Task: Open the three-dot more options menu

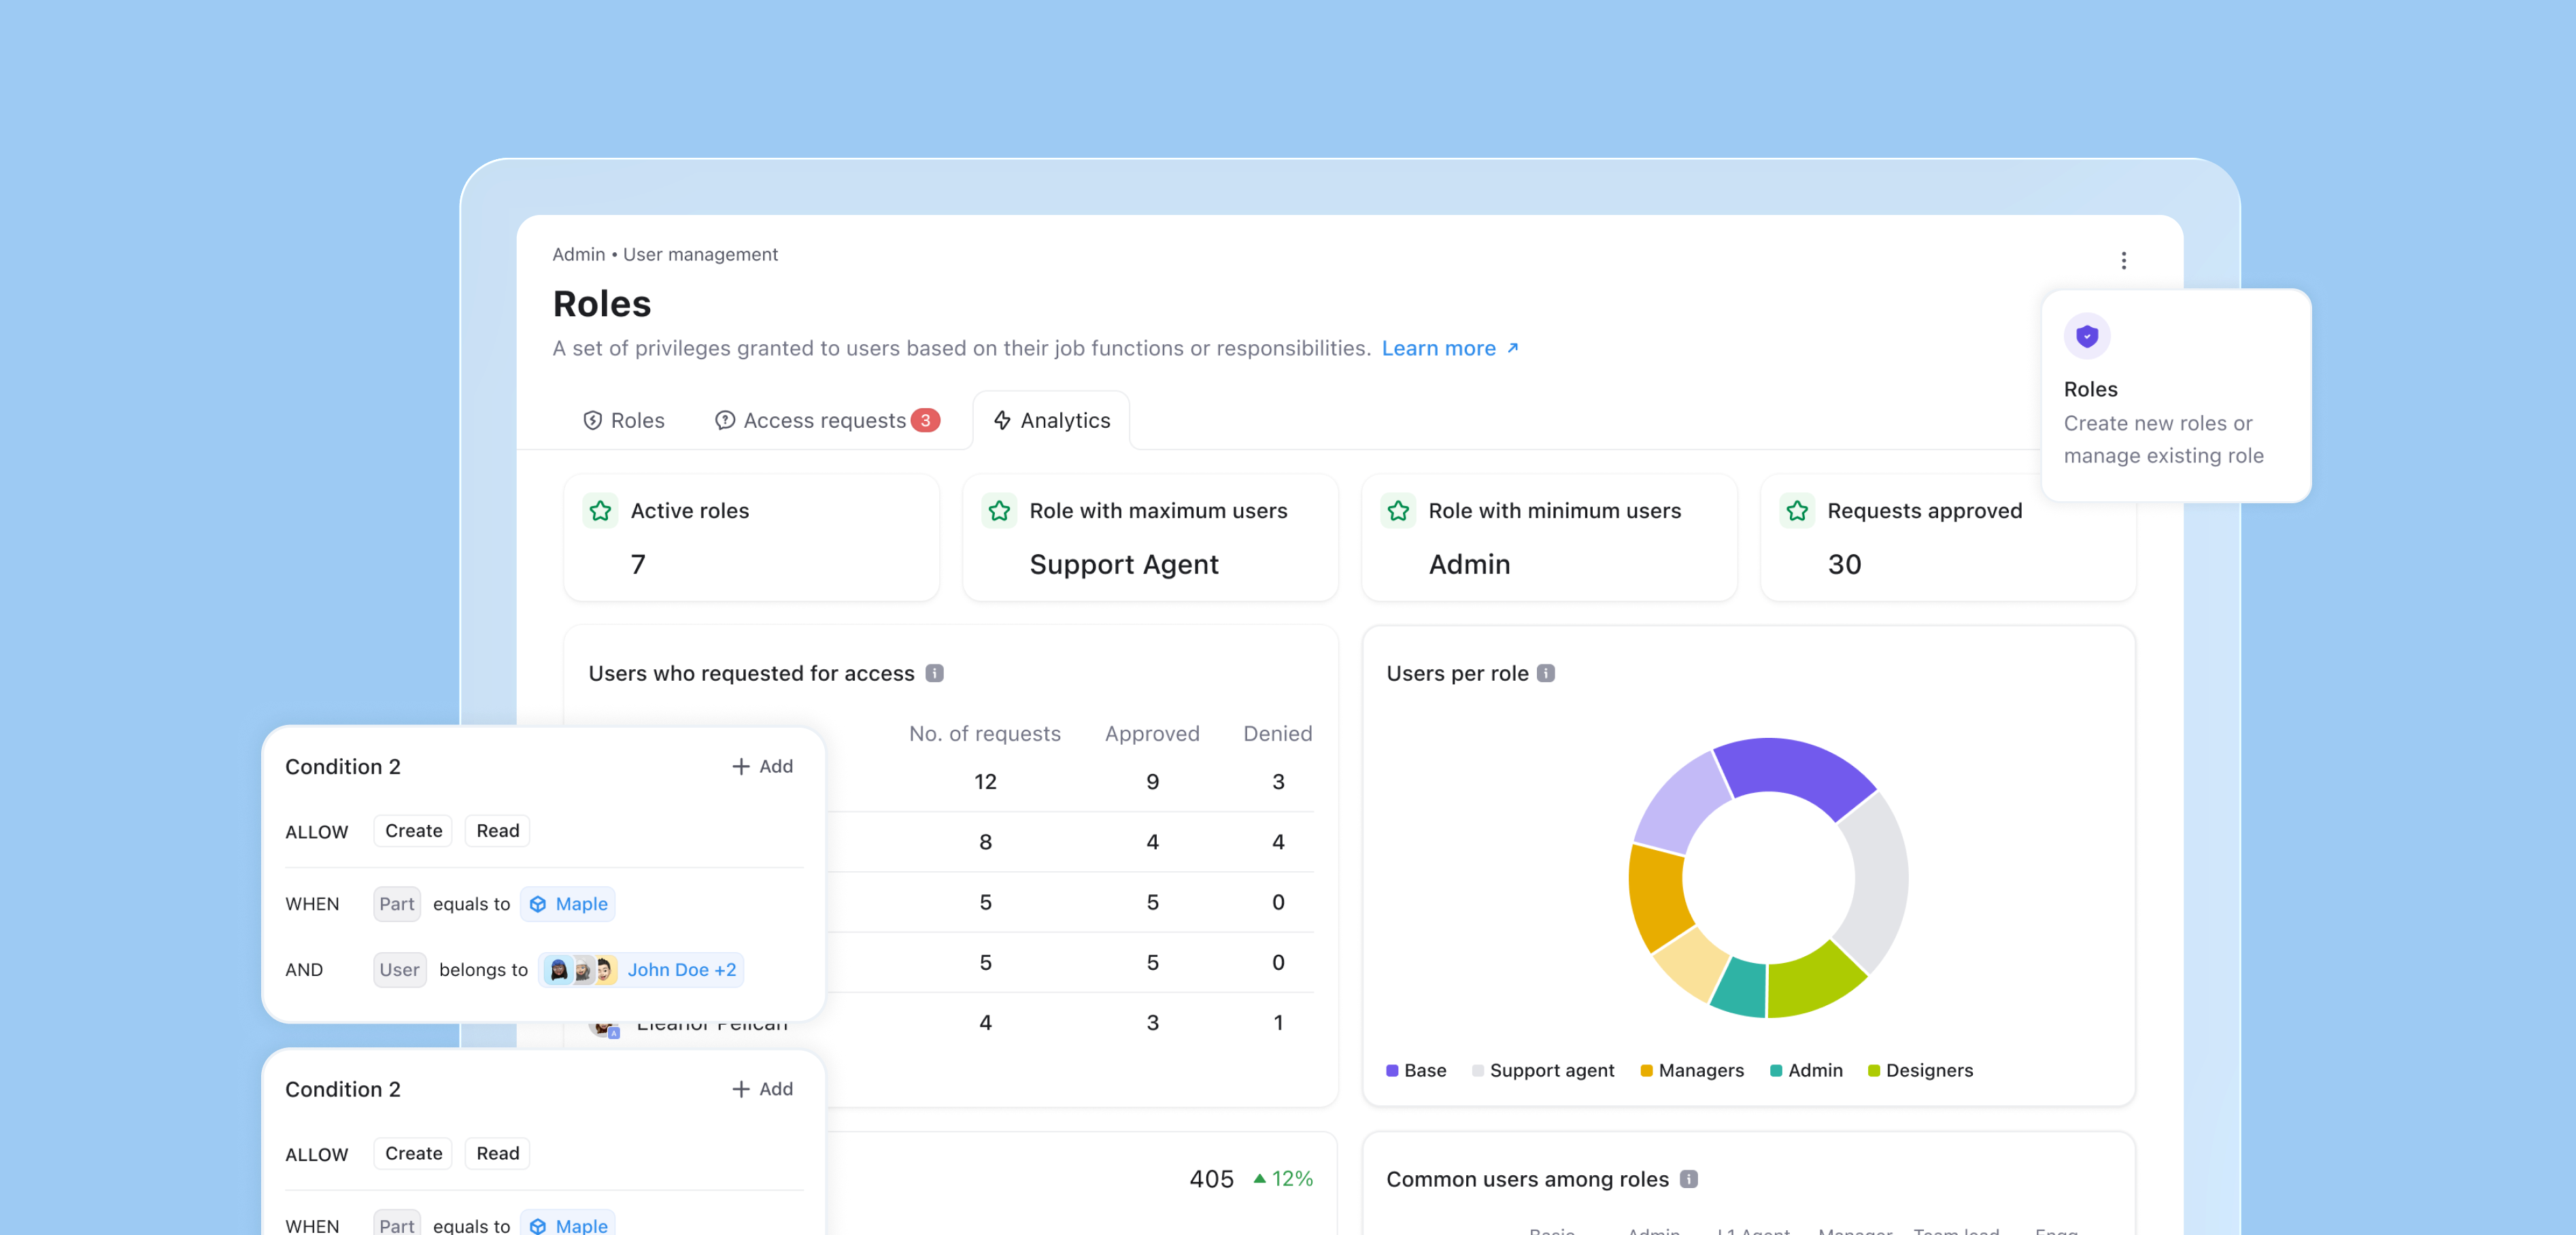Action: click(x=2123, y=261)
